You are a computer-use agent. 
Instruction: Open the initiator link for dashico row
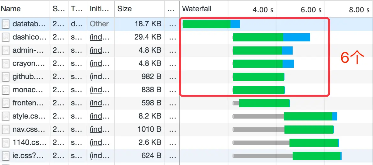coord(99,37)
